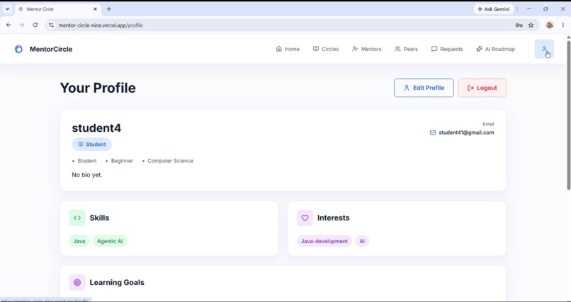Go forward in browser history
This screenshot has width=571, height=302.
pyautogui.click(x=22, y=25)
